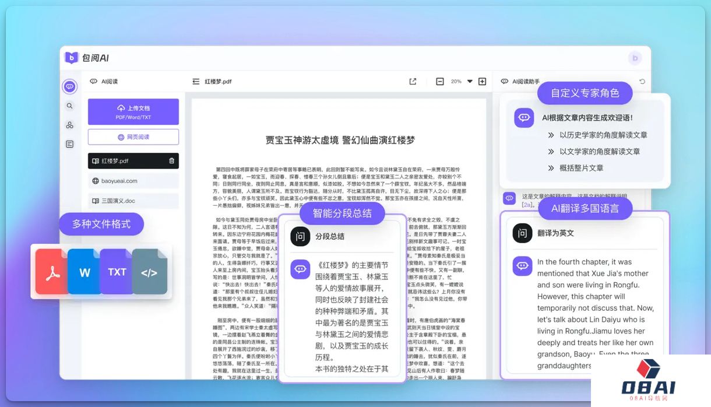Screen dimensions: 711x407
Task: Open user avatar in top right
Action: coord(635,58)
